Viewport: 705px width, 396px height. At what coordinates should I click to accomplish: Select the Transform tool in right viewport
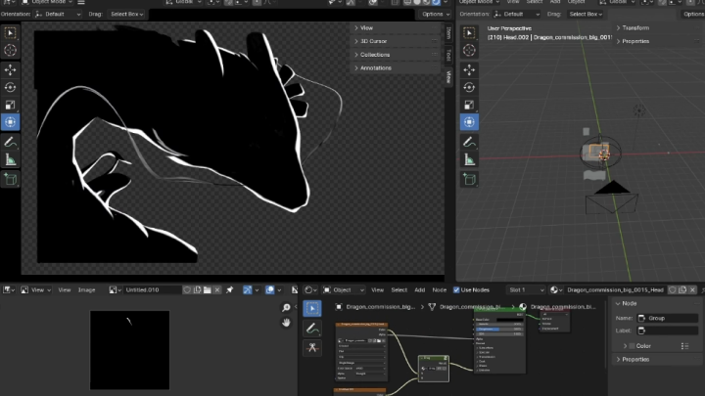469,122
